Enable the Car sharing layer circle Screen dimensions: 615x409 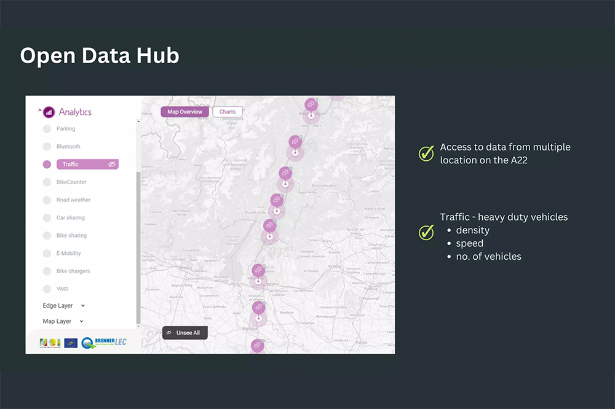(x=47, y=218)
